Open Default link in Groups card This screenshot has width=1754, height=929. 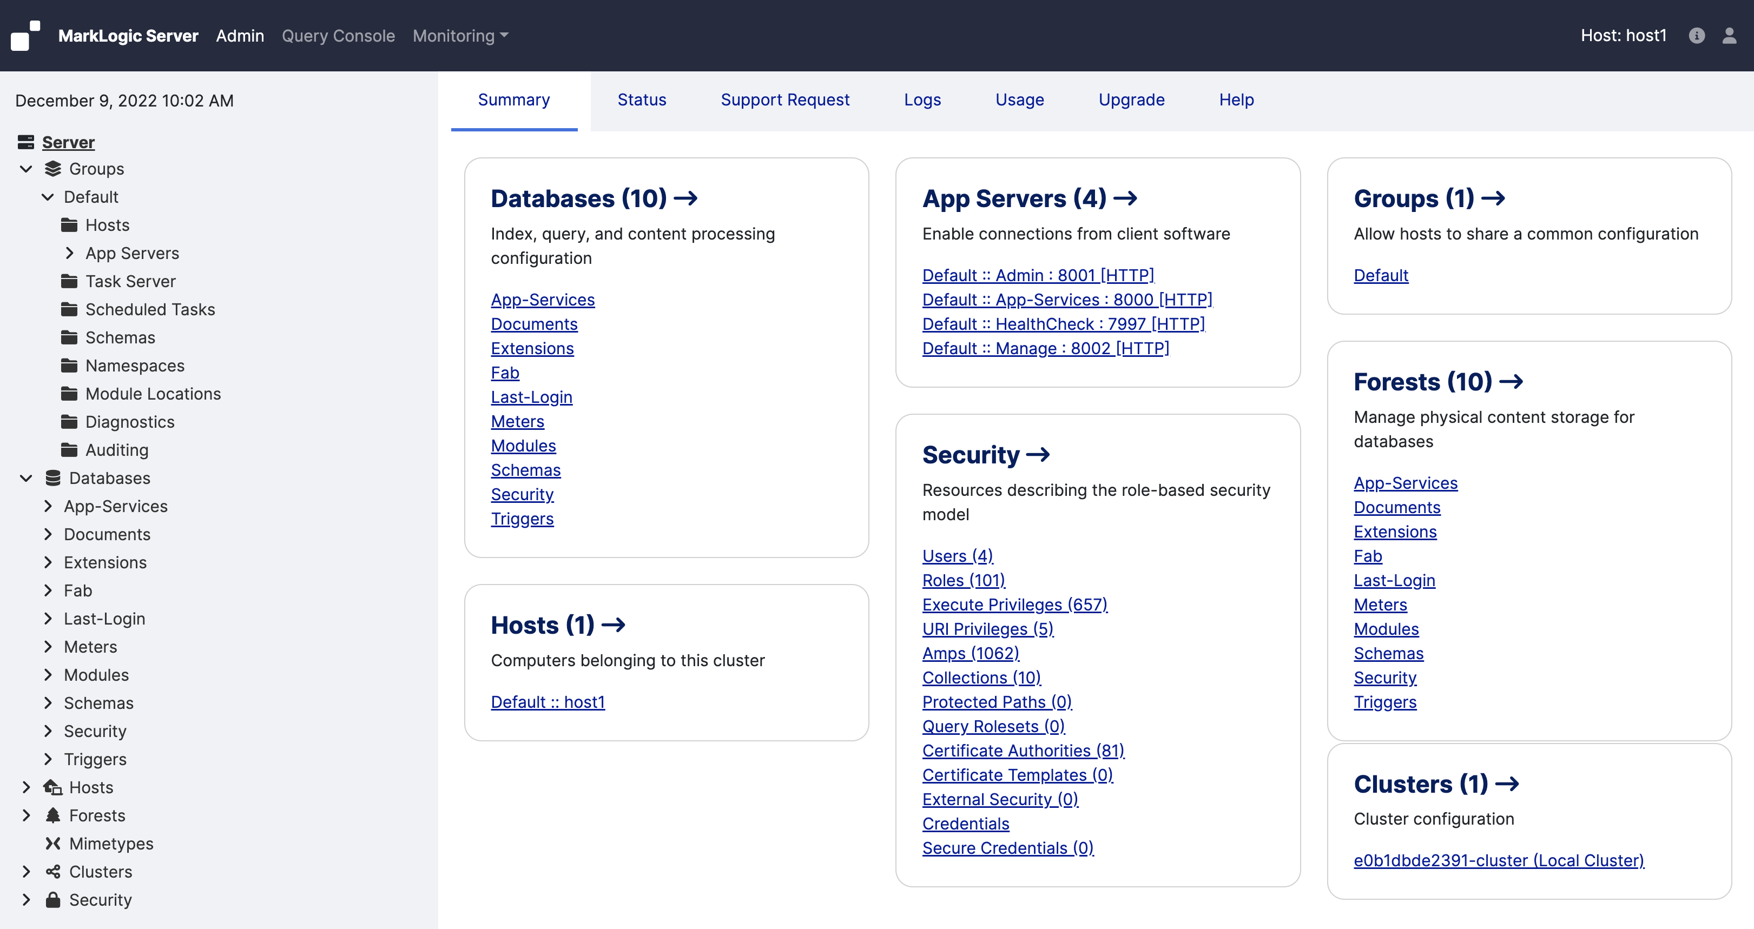1381,275
